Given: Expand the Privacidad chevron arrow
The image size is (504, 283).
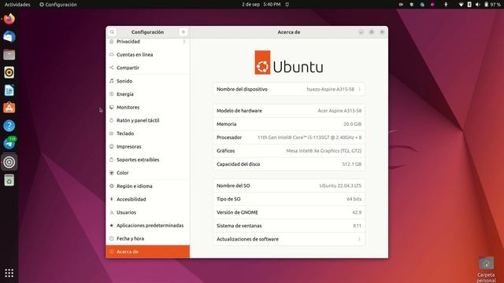Looking at the screenshot, I should (184, 42).
